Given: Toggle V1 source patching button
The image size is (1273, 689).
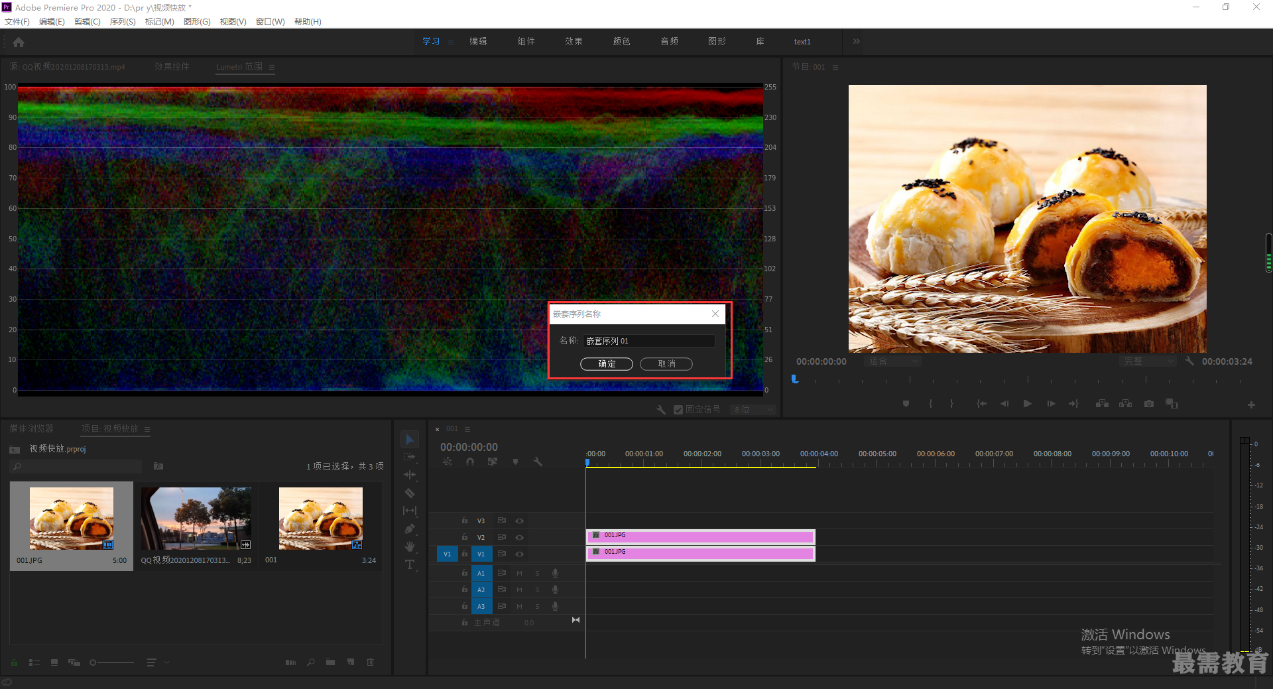Looking at the screenshot, I should [x=447, y=554].
